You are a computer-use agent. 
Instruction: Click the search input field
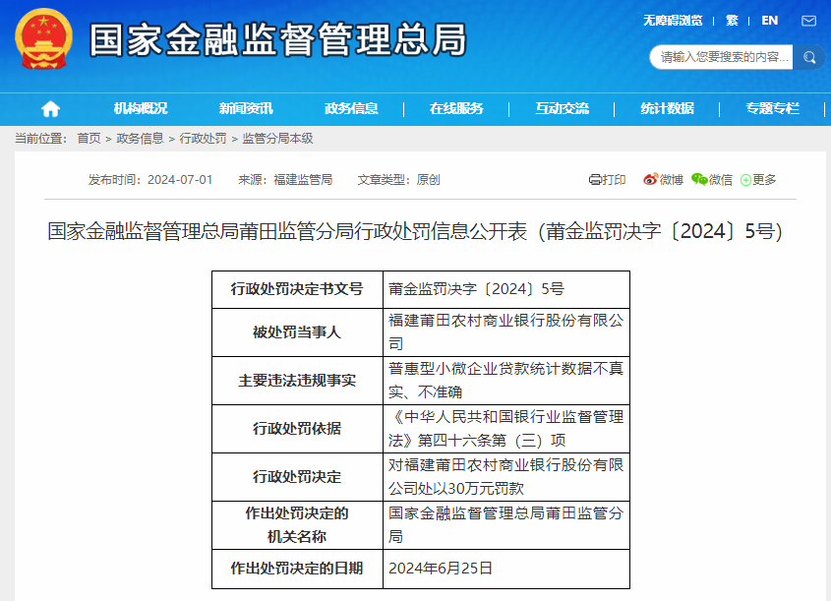tap(721, 57)
